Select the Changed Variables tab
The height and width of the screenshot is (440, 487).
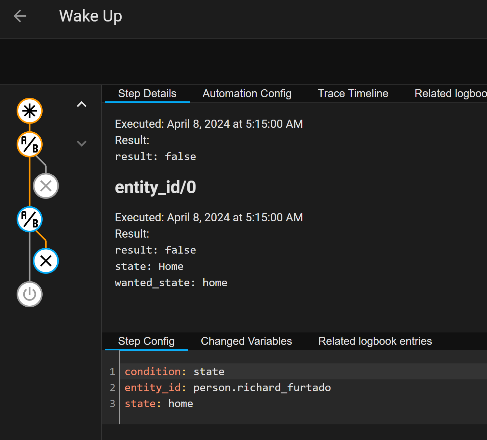246,341
